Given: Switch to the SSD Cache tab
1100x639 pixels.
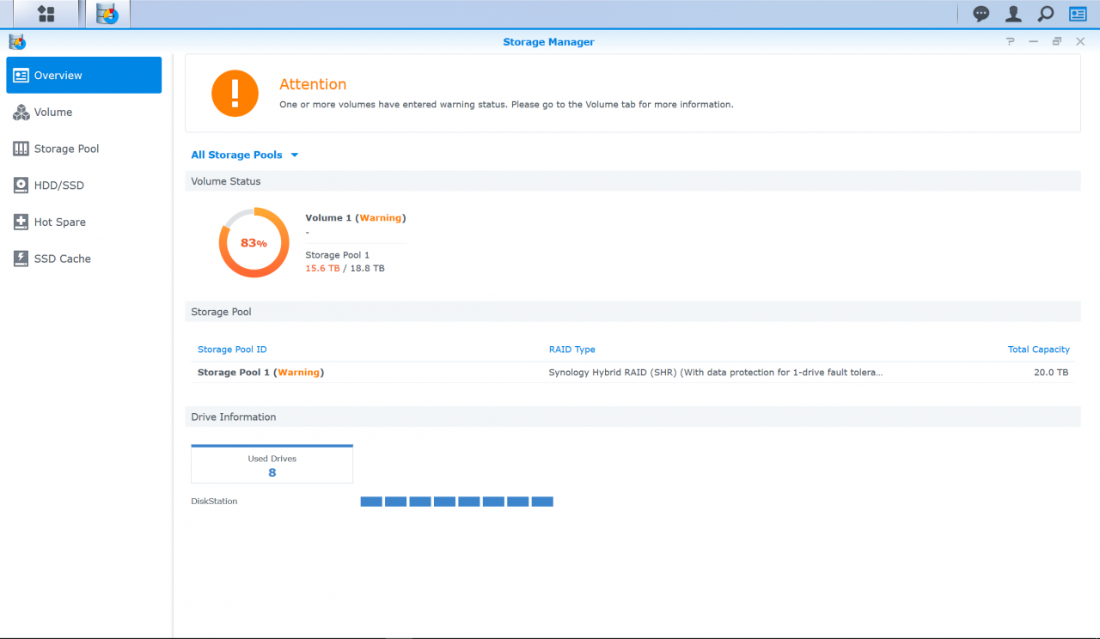Looking at the screenshot, I should pos(84,259).
